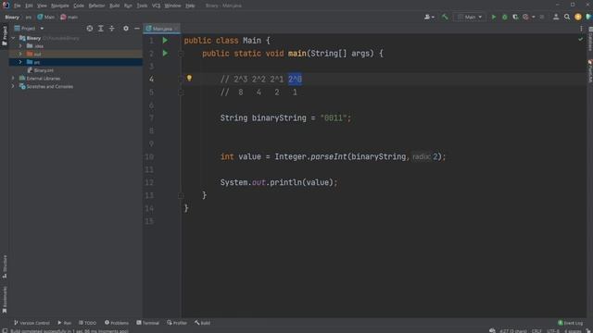Click the "0011" string literal
The width and height of the screenshot is (593, 333).
pyautogui.click(x=334, y=117)
